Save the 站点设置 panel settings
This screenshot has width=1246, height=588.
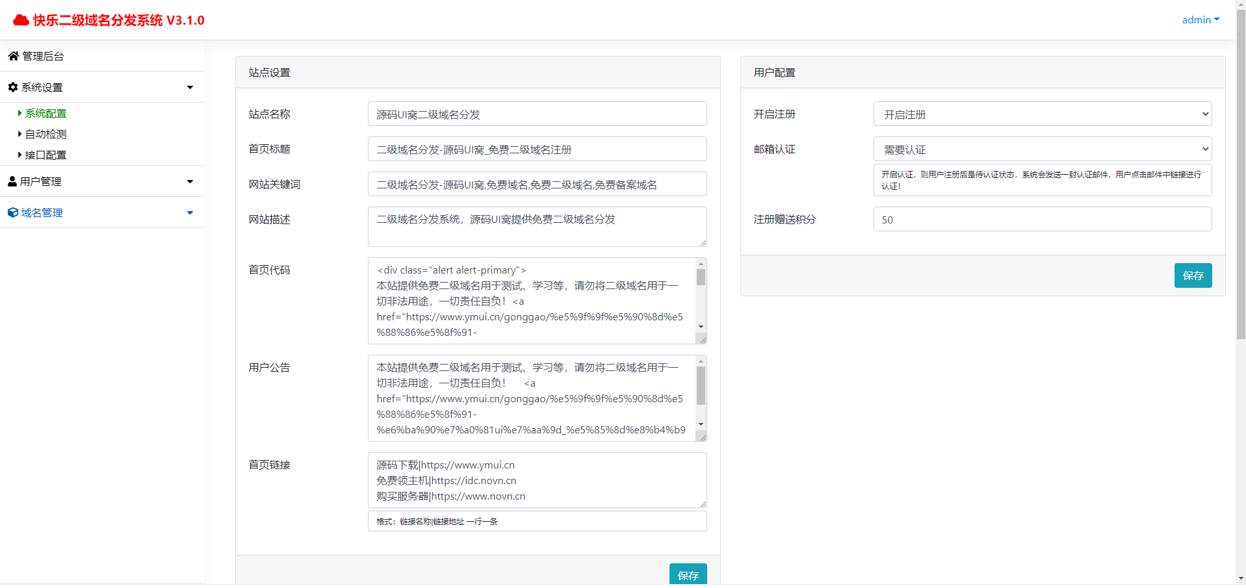tap(688, 574)
